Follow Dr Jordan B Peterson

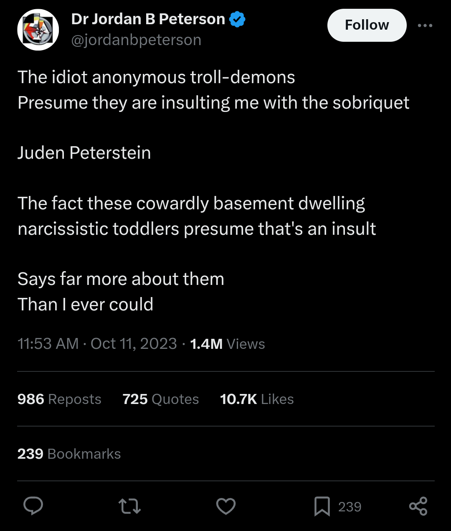click(367, 25)
